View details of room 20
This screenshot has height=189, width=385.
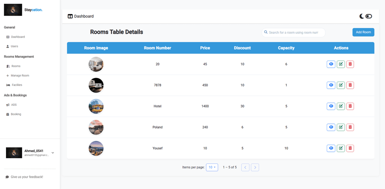[331, 64]
